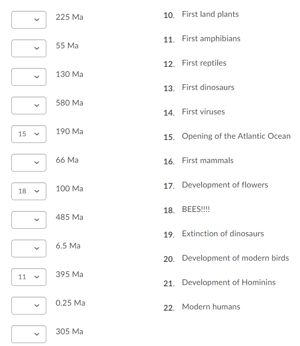Expand the dropdown beside 130 Ma
This screenshot has height=346, width=300.
click(29, 77)
